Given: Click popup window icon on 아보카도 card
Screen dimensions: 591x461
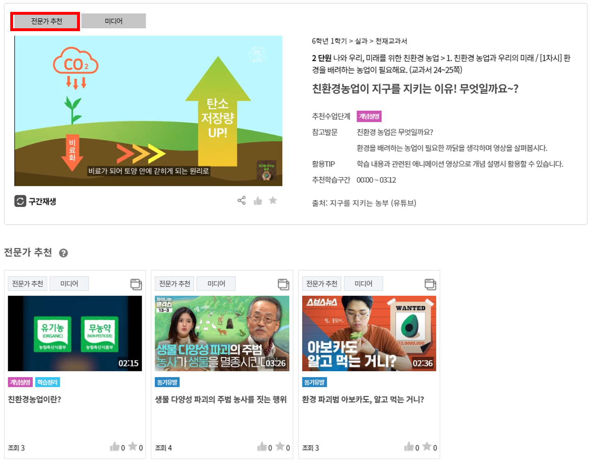Looking at the screenshot, I should click(430, 284).
